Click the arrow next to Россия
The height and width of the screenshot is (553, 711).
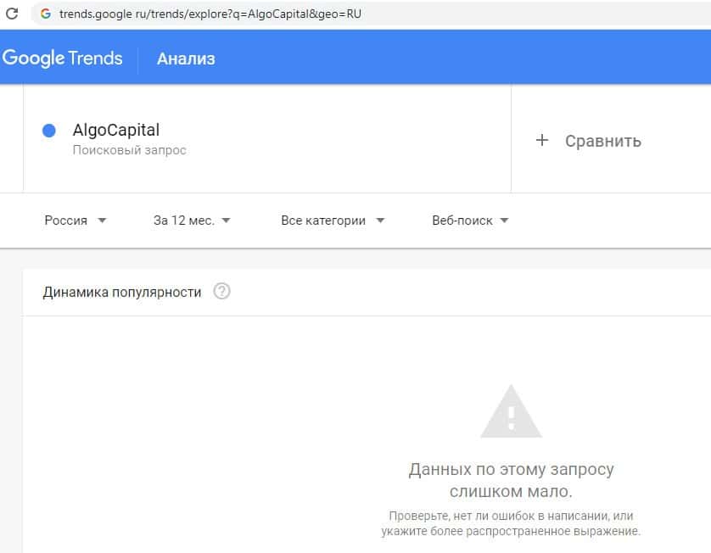point(102,221)
